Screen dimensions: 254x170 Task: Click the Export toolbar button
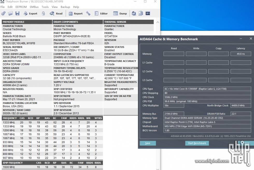coord(31,13)
